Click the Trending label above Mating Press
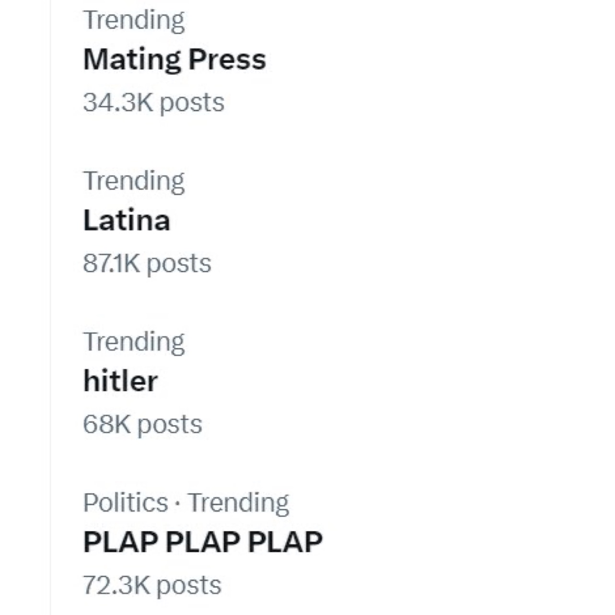Screen dimensions: 615x615 pyautogui.click(x=134, y=20)
